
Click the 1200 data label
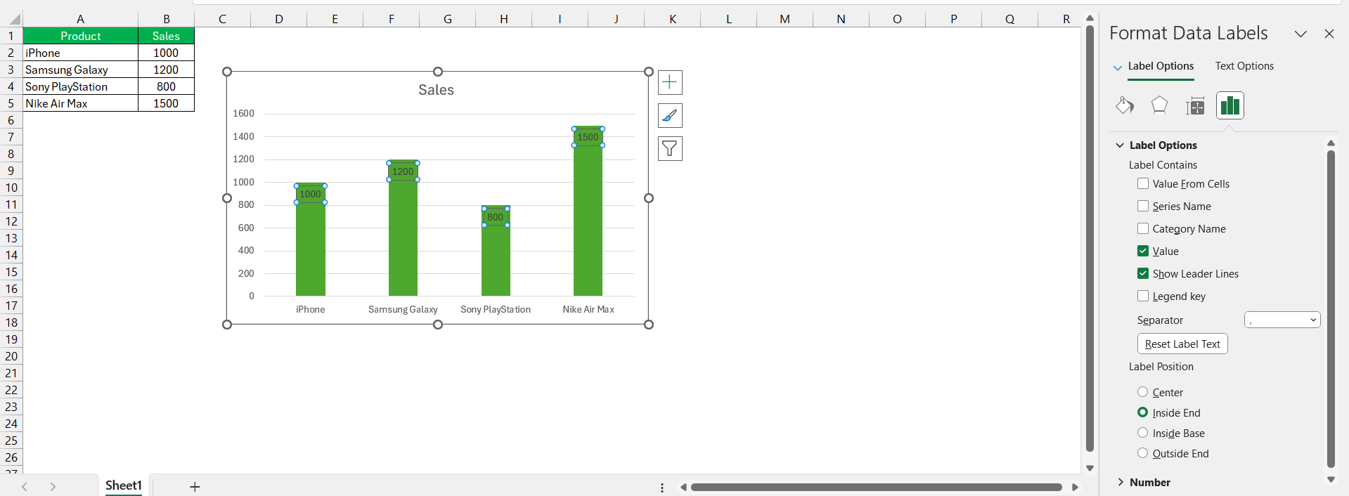[403, 171]
